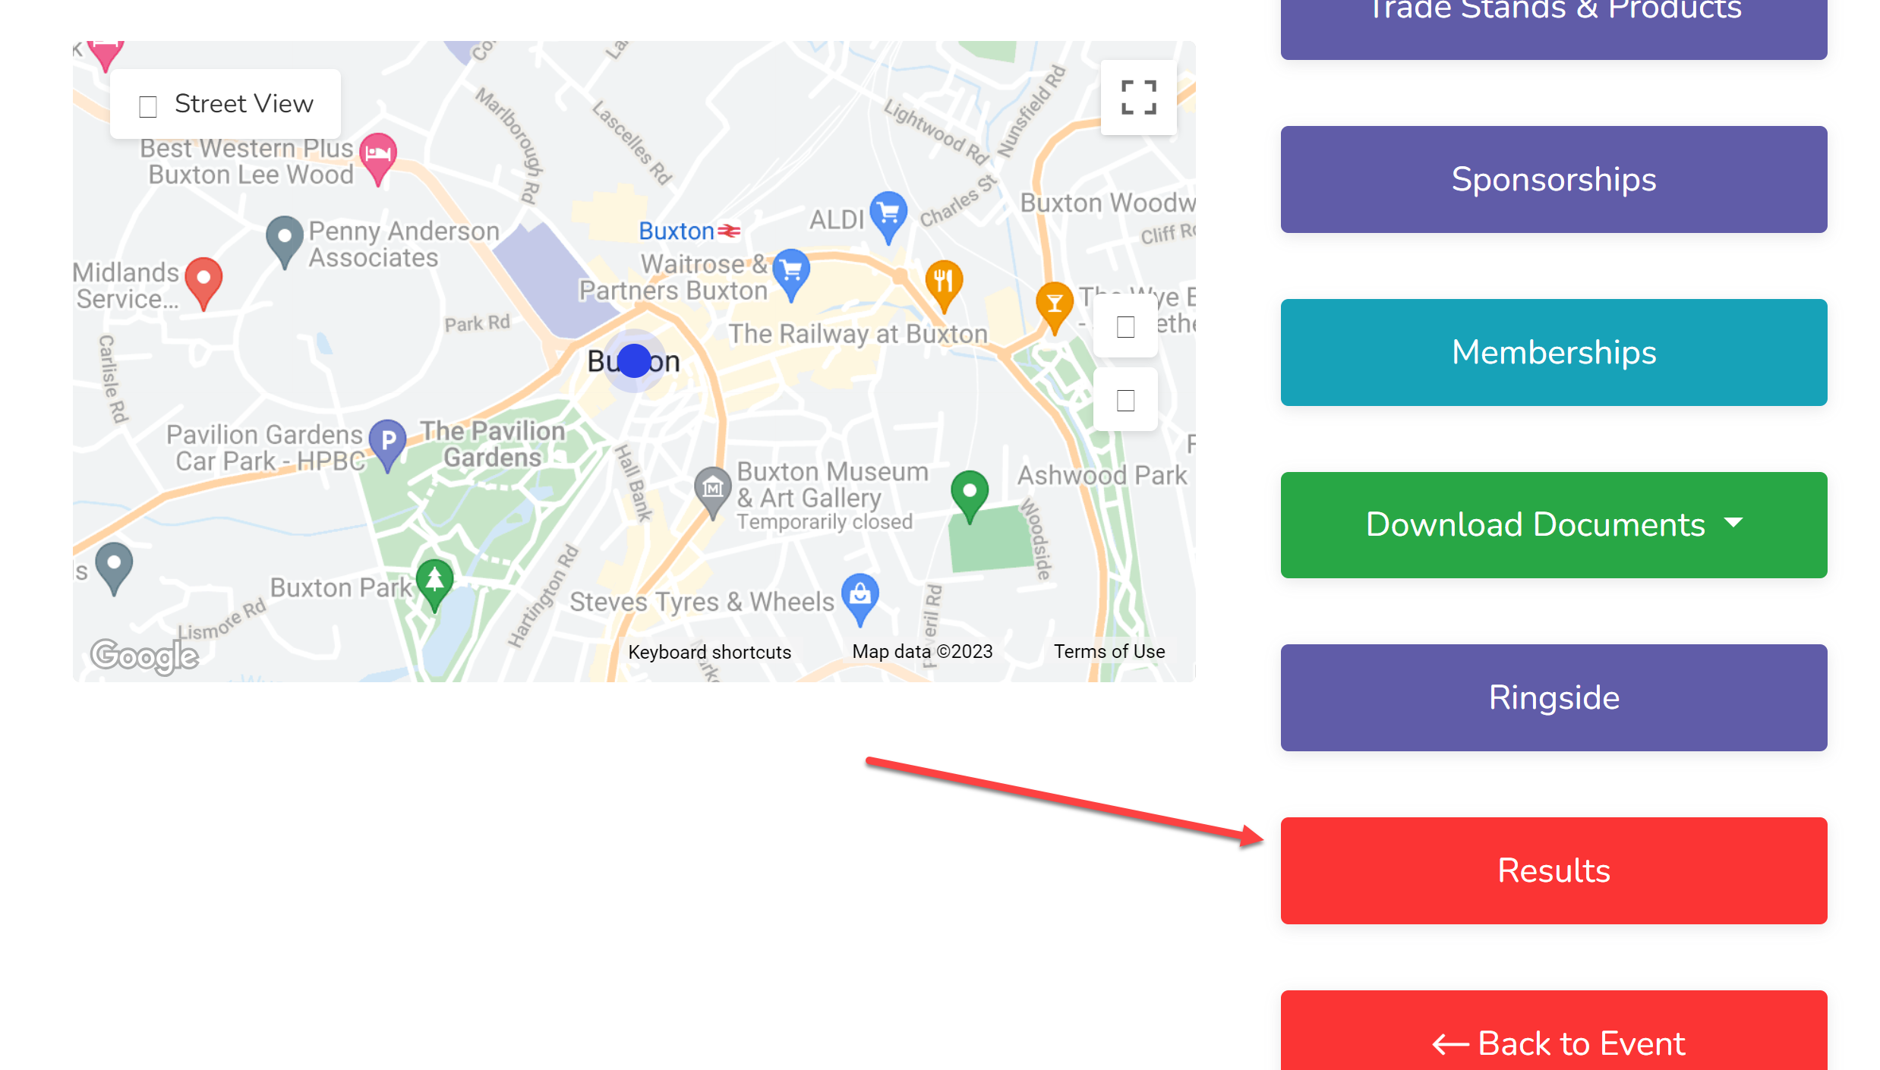Select the Ashwood Park green marker

tap(970, 496)
